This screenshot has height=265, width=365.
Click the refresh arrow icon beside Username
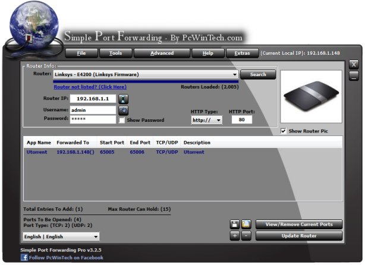(123, 111)
